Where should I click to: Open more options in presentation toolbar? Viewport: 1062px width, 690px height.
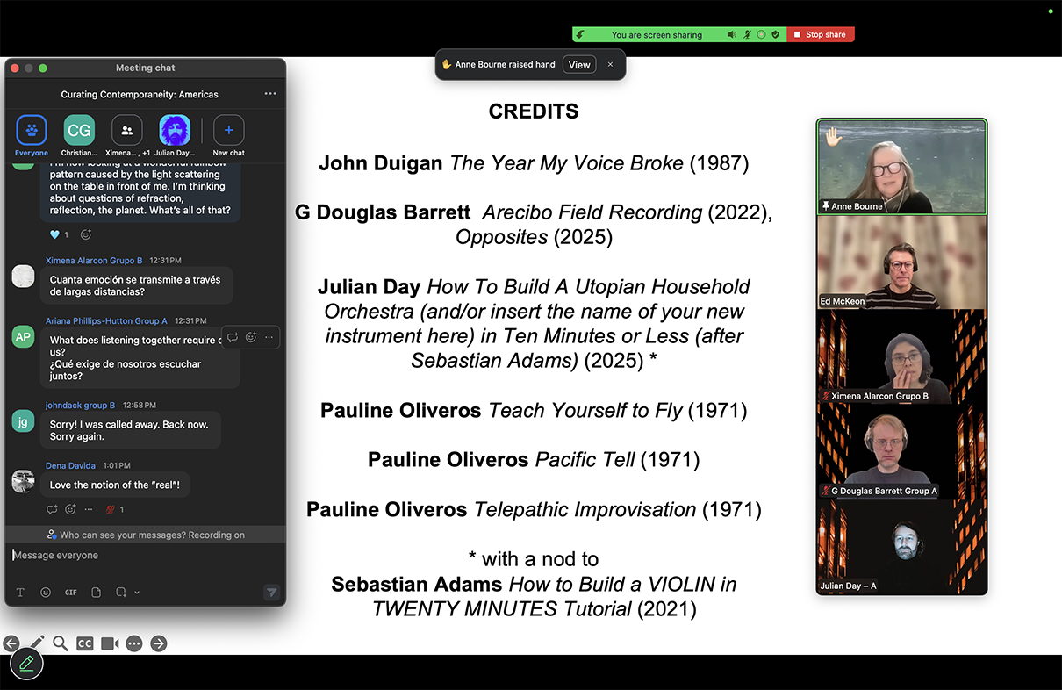click(134, 643)
